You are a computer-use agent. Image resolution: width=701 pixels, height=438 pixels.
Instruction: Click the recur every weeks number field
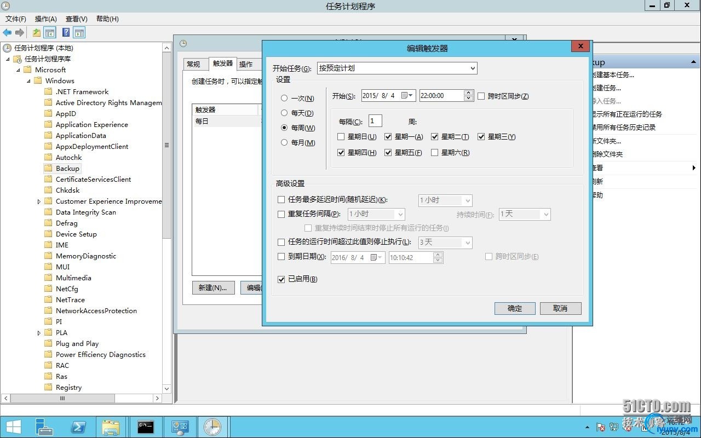click(375, 121)
